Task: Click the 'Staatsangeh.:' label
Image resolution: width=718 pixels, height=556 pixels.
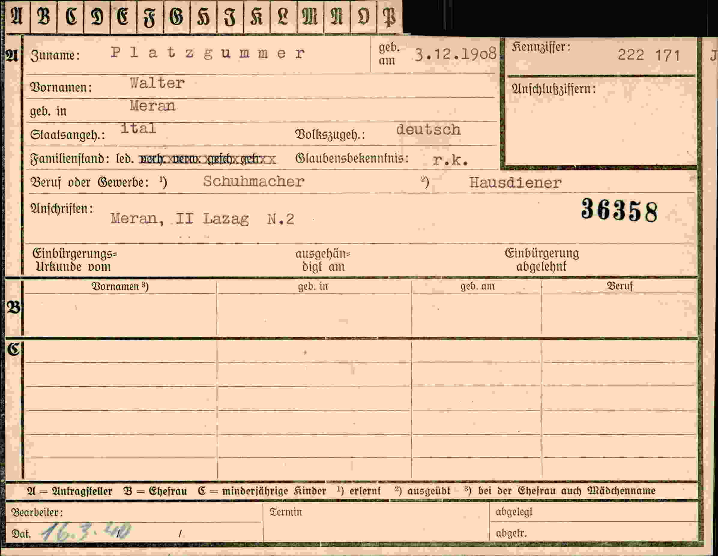Action: pyautogui.click(x=68, y=135)
